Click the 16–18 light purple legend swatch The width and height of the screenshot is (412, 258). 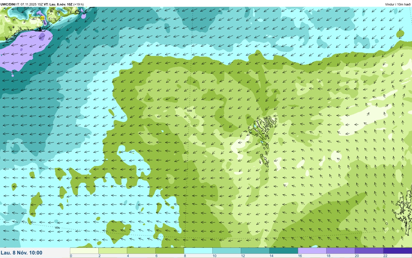[x=312, y=251]
